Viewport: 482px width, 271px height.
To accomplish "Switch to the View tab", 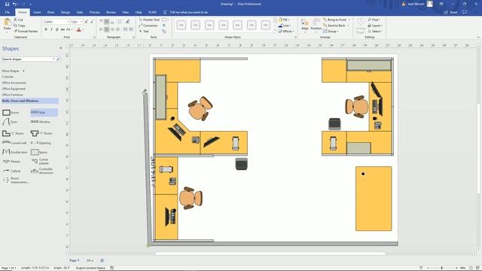I will pyautogui.click(x=126, y=12).
